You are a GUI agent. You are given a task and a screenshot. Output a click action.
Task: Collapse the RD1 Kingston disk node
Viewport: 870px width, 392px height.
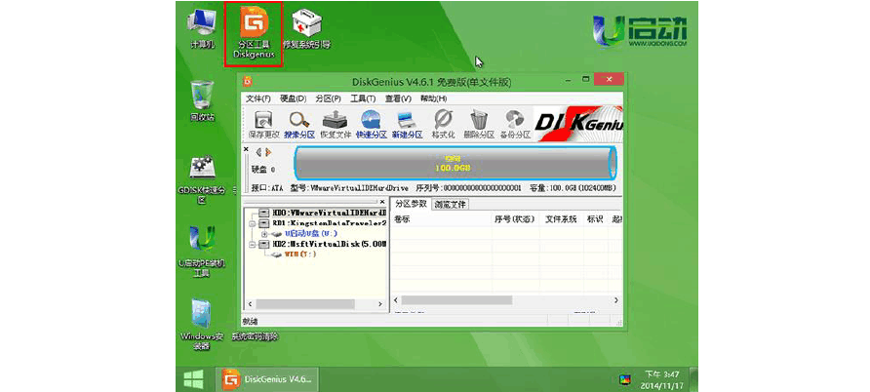click(x=253, y=223)
